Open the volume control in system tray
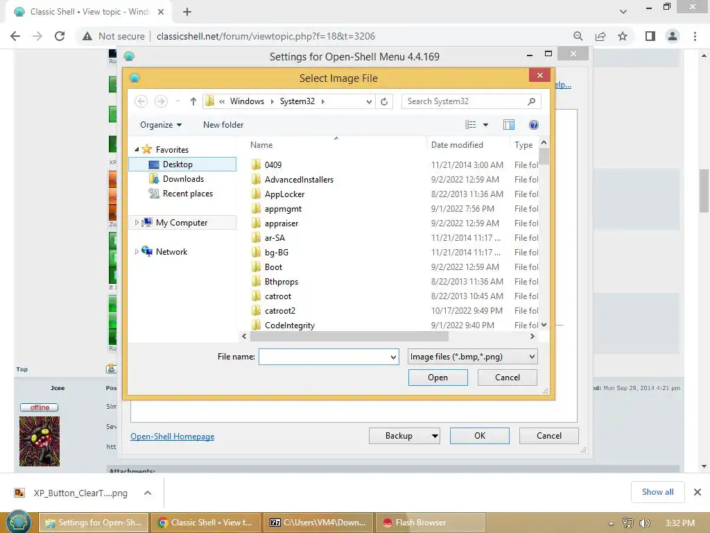The width and height of the screenshot is (710, 533). (645, 523)
